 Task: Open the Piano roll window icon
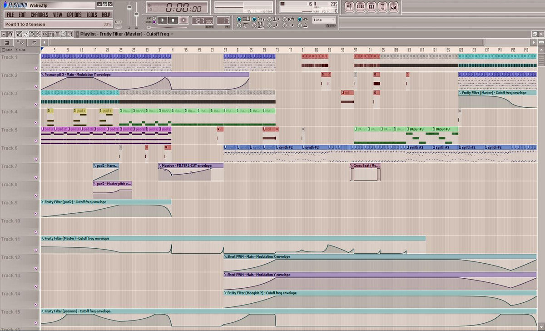click(372, 7)
